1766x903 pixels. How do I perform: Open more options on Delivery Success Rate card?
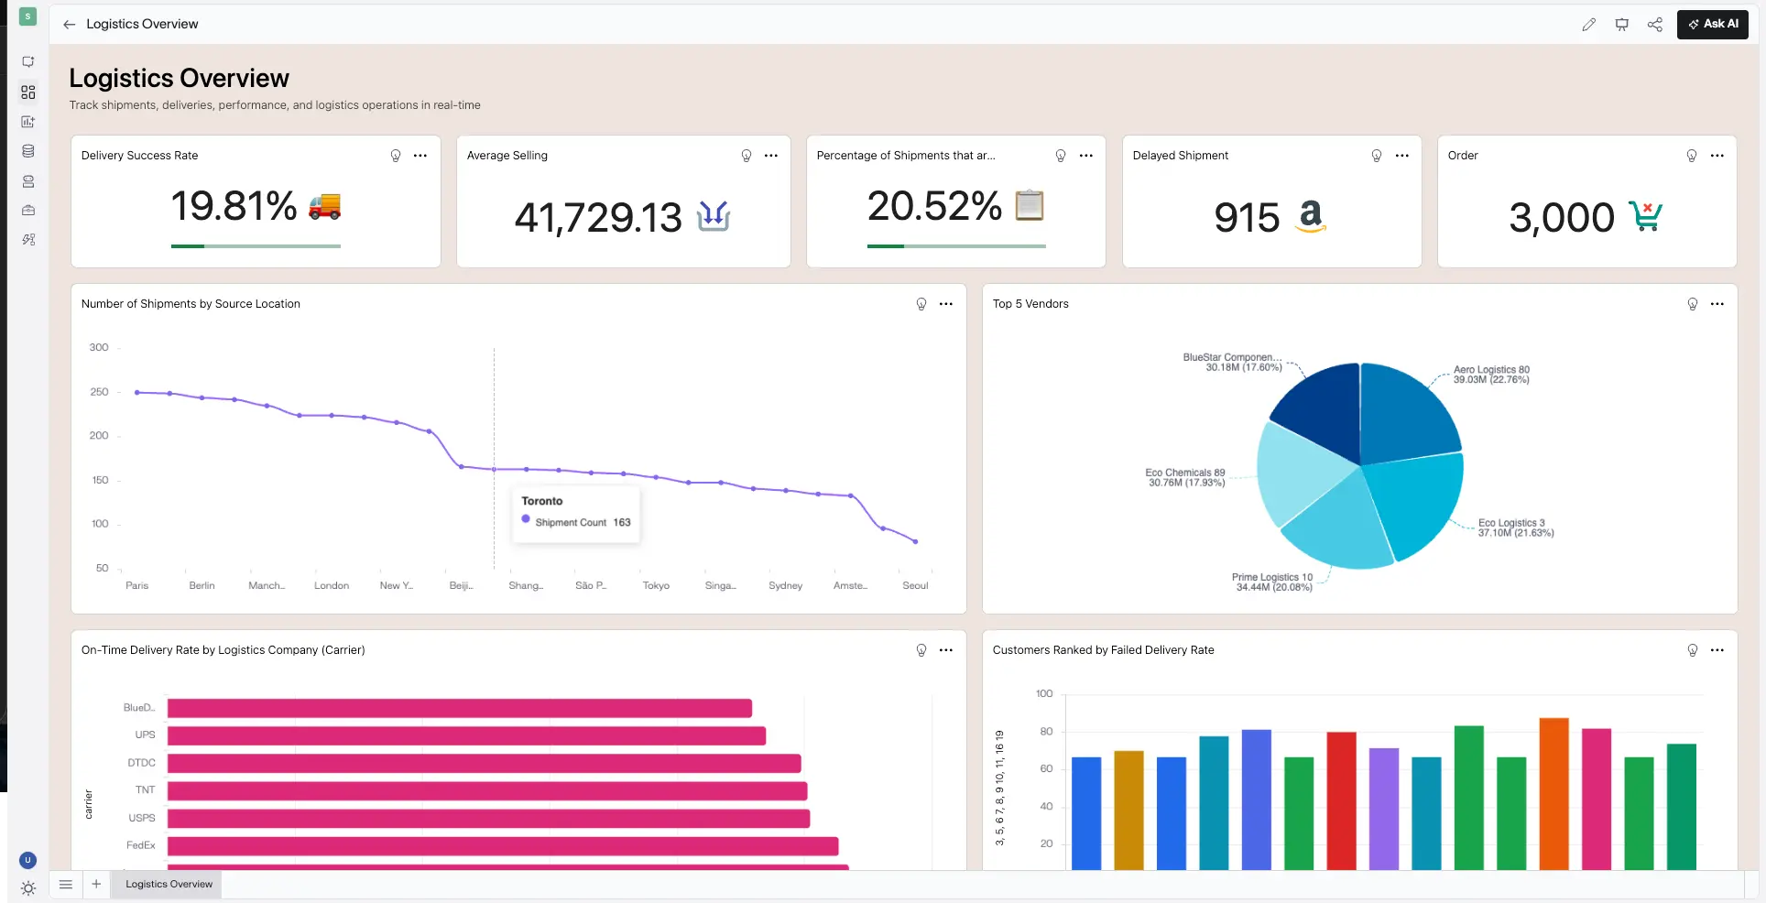420,156
